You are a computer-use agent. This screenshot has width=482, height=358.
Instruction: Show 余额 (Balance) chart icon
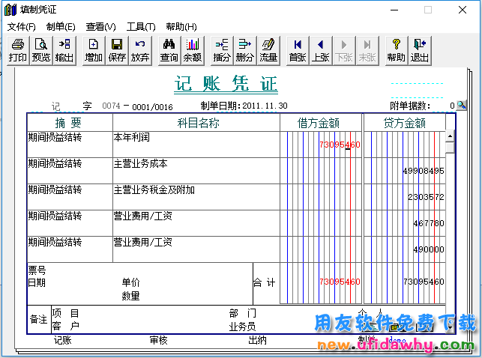tap(192, 50)
